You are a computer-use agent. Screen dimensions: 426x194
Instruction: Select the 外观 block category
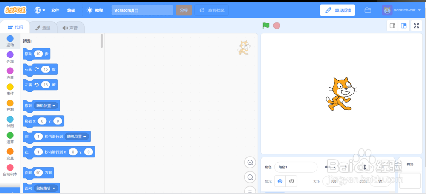(10, 57)
